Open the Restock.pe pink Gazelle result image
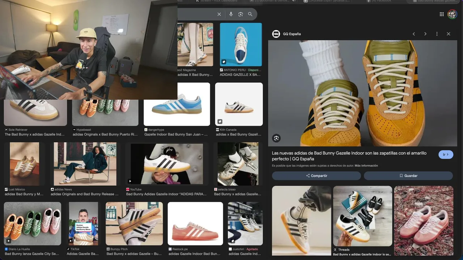The width and height of the screenshot is (463, 260). [x=195, y=224]
